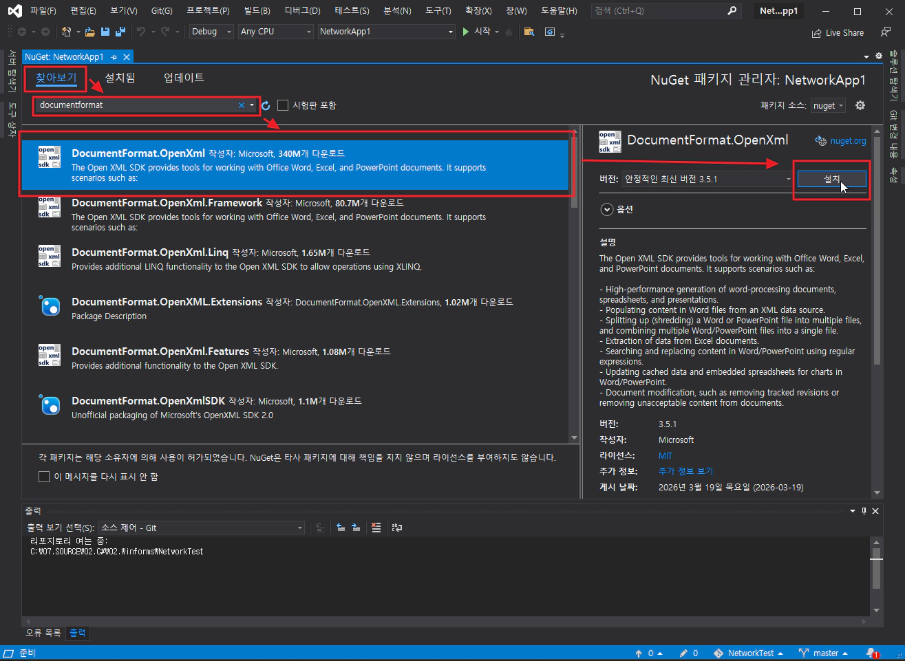The width and height of the screenshot is (905, 661).
Task: Refresh the NuGet search results
Action: [x=266, y=105]
